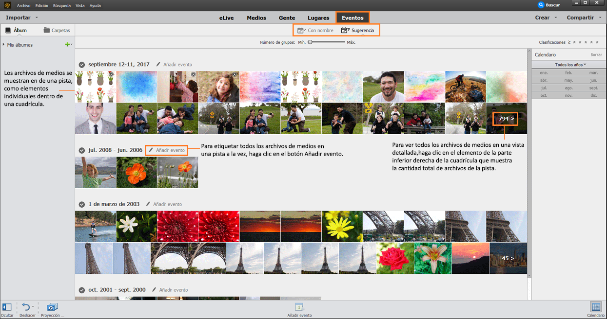The width and height of the screenshot is (607, 319).
Task: Click Borrar in Calendario panel
Action: (596, 55)
